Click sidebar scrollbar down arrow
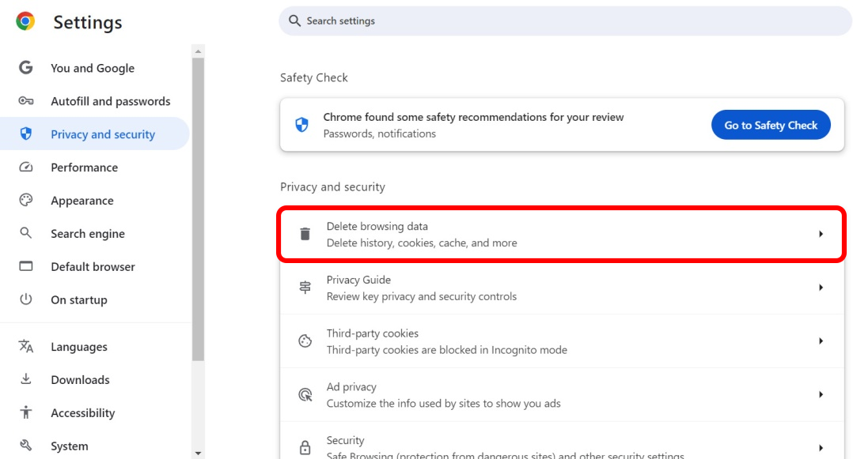Screen dimensions: 853x459 tap(198, 453)
